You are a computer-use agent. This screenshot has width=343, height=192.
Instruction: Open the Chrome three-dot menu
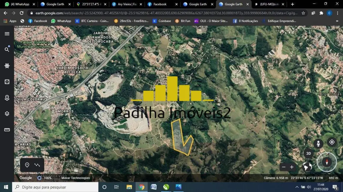[x=338, y=13]
